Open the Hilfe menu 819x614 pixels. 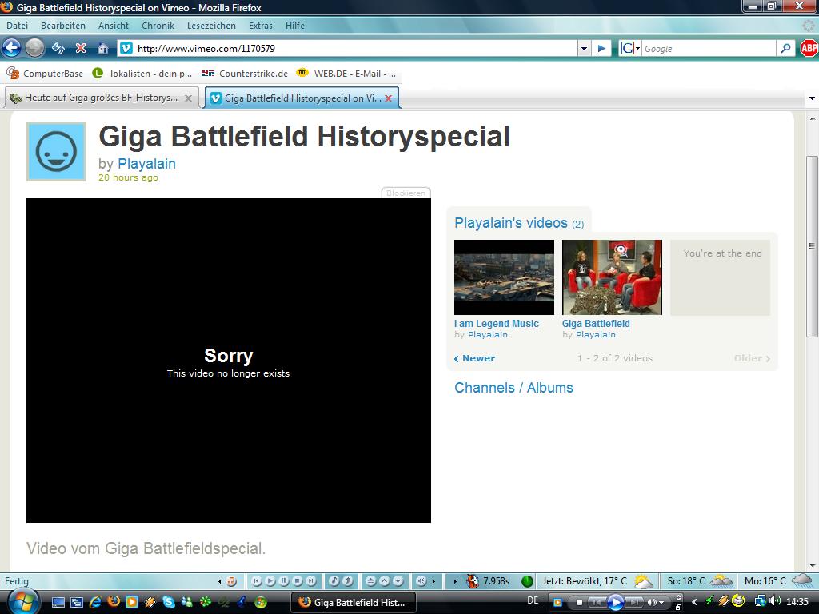tap(294, 26)
